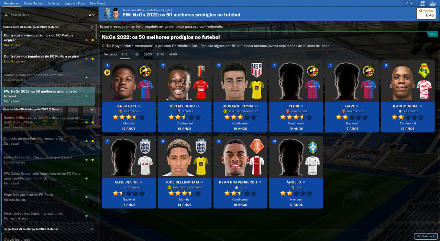Click the info icon next to Ansu Fati
This screenshot has width=440, height=241.
[x=139, y=106]
